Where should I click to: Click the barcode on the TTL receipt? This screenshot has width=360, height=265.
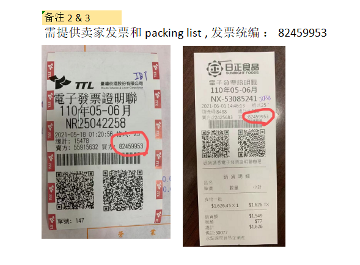click(98, 159)
